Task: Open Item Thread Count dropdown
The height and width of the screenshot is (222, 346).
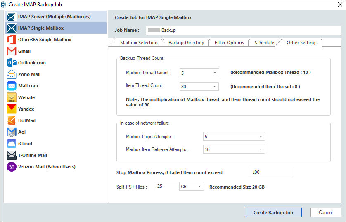Action: click(199, 86)
